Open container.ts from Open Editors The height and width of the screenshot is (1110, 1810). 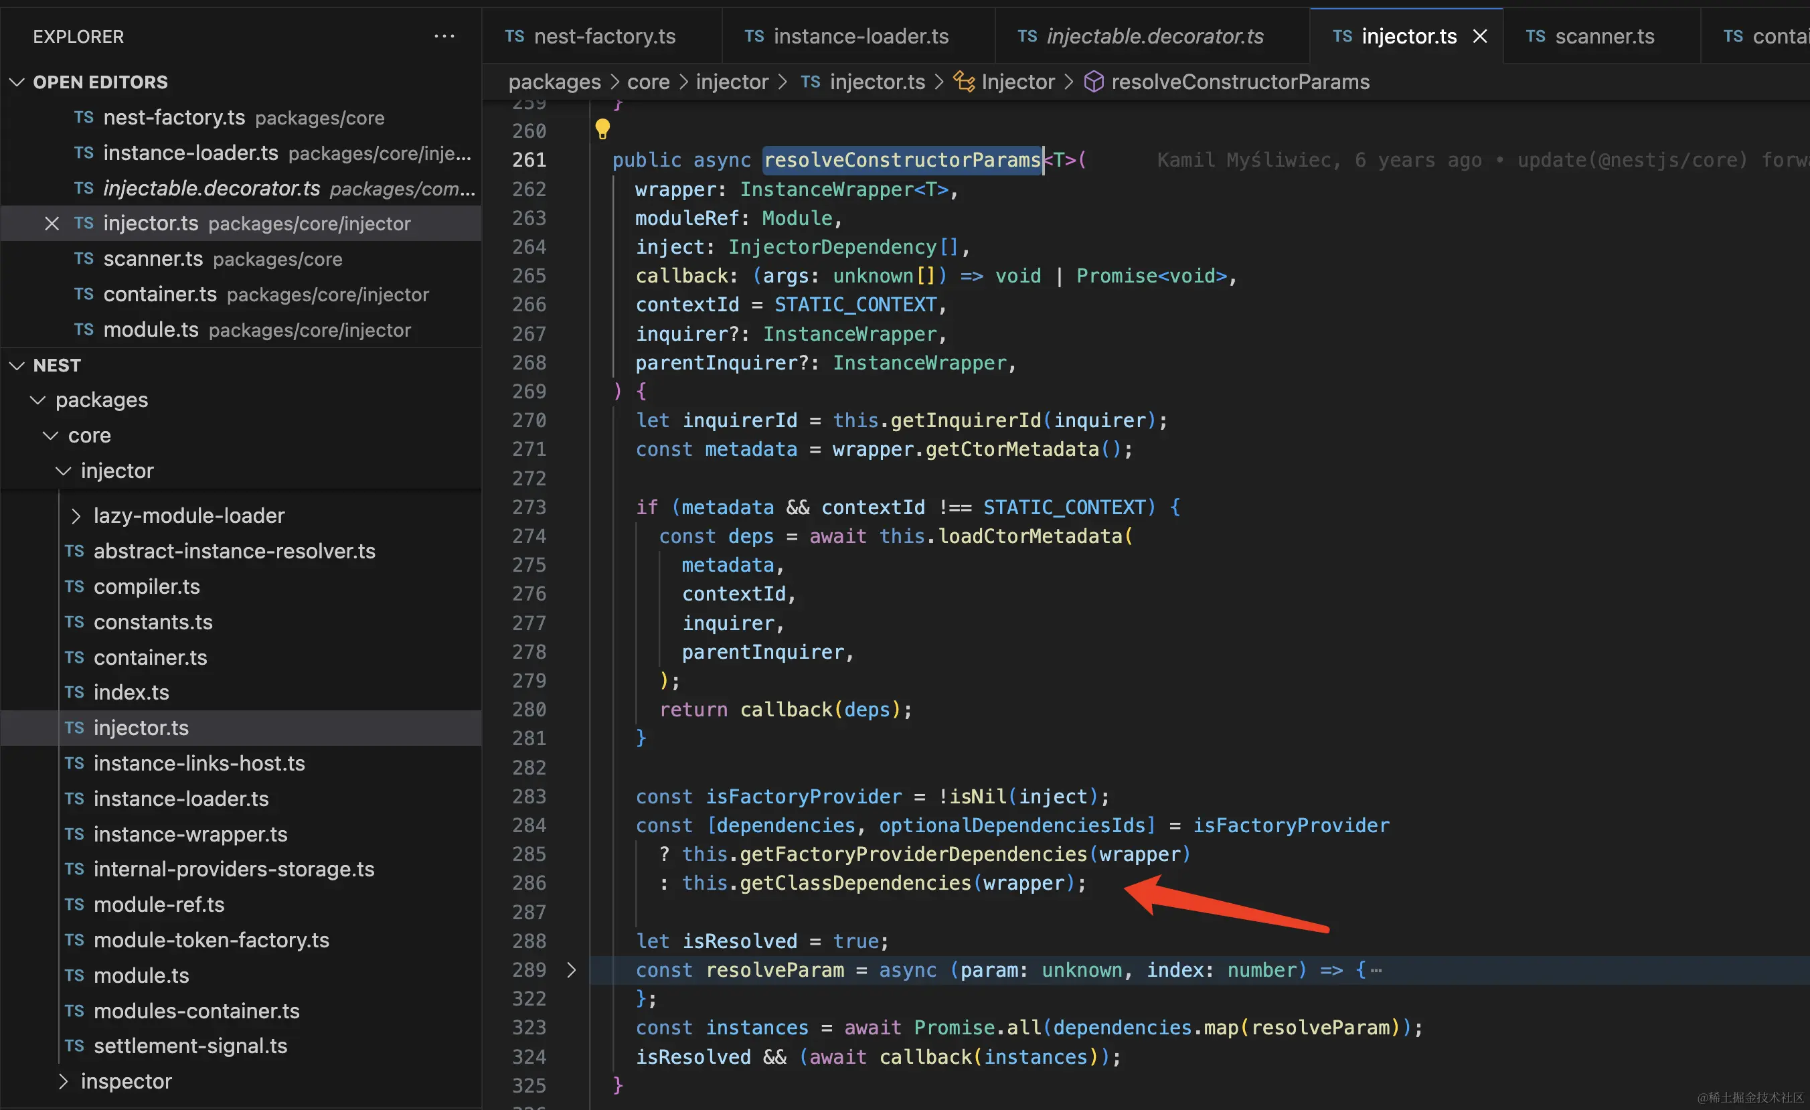tap(241, 294)
